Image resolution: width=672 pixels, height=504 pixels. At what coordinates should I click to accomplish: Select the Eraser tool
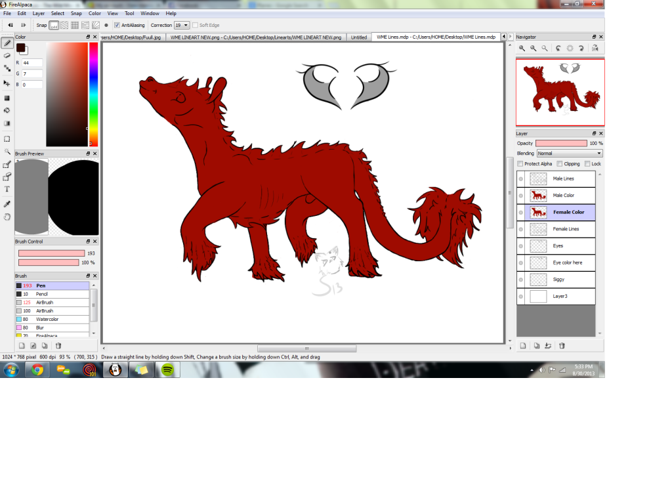[7, 55]
